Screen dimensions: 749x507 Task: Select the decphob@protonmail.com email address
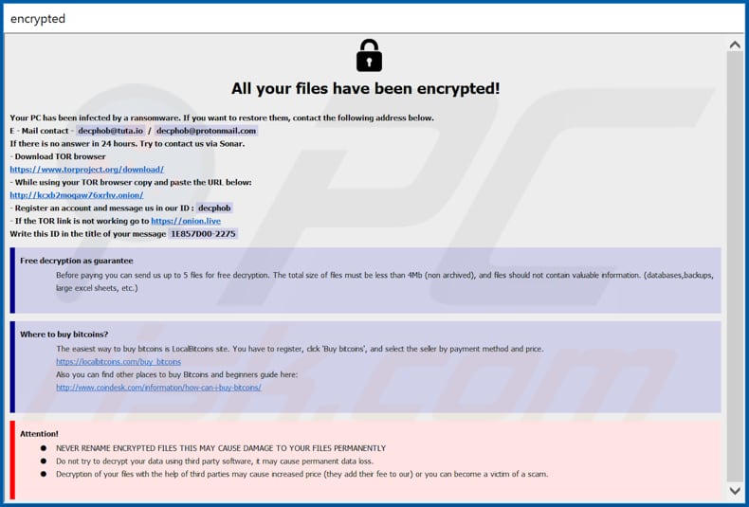(207, 131)
